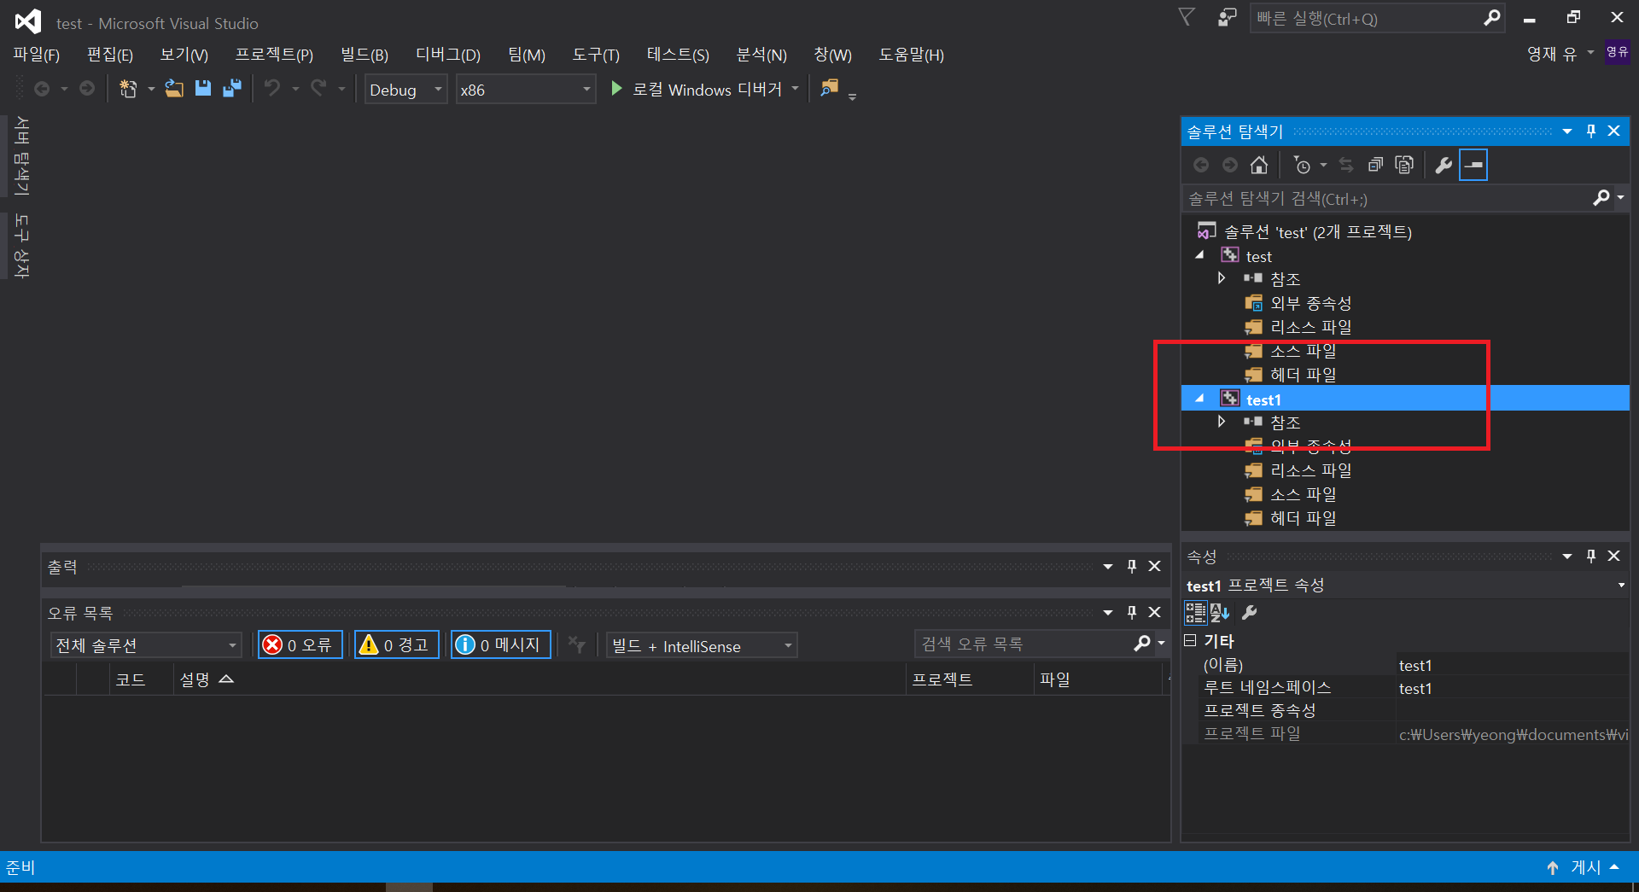Select 소스 파일 folder under test1
This screenshot has height=892, width=1639.
coord(1303,494)
